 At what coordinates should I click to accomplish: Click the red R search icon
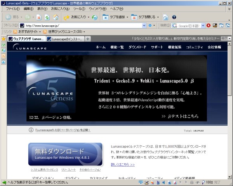[x=209, y=26]
